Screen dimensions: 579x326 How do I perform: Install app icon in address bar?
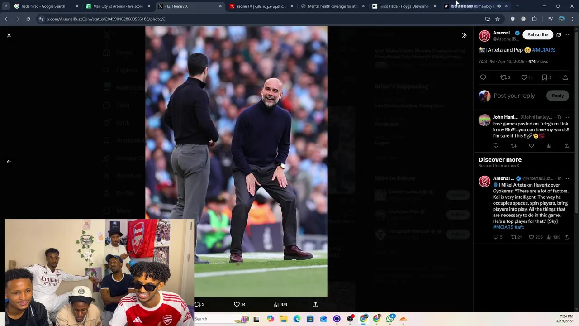coord(488,19)
